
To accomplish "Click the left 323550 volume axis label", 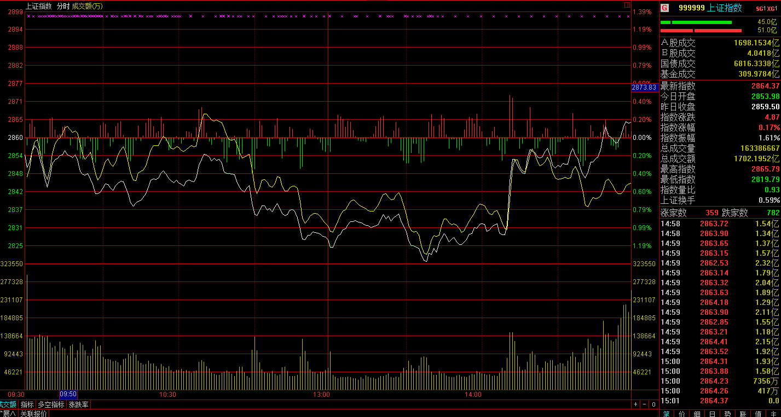I will tap(12, 264).
